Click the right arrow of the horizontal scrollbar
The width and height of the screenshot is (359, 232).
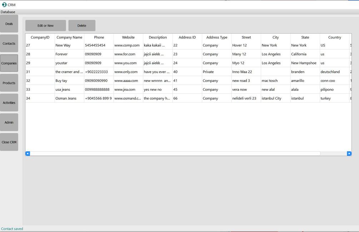[349, 153]
